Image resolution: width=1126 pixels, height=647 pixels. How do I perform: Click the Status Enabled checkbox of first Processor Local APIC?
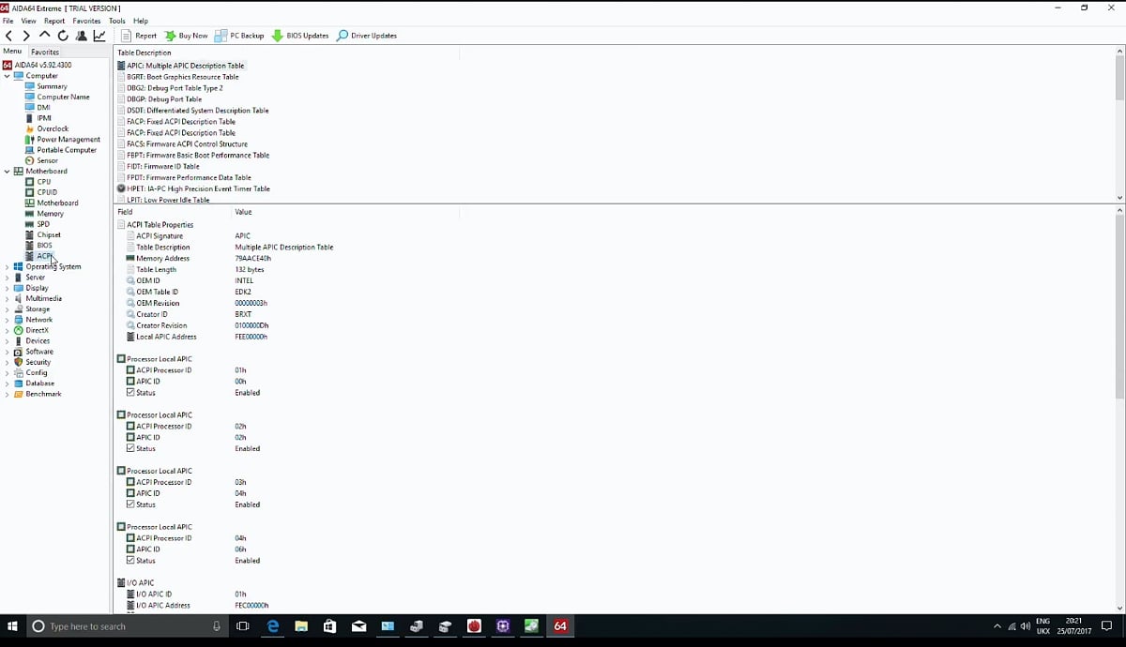coord(131,393)
